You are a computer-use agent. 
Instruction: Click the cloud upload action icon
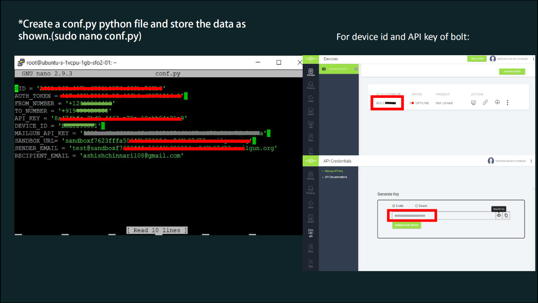[497, 103]
